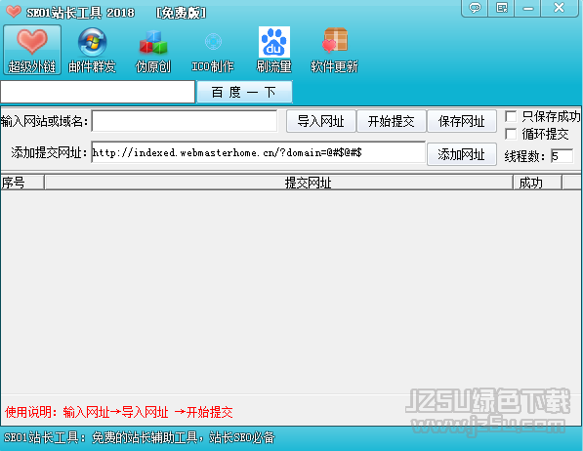Viewport: 583px width, 451px height.
Task: Click the red 使用说明 instruction text
Action: click(x=118, y=412)
